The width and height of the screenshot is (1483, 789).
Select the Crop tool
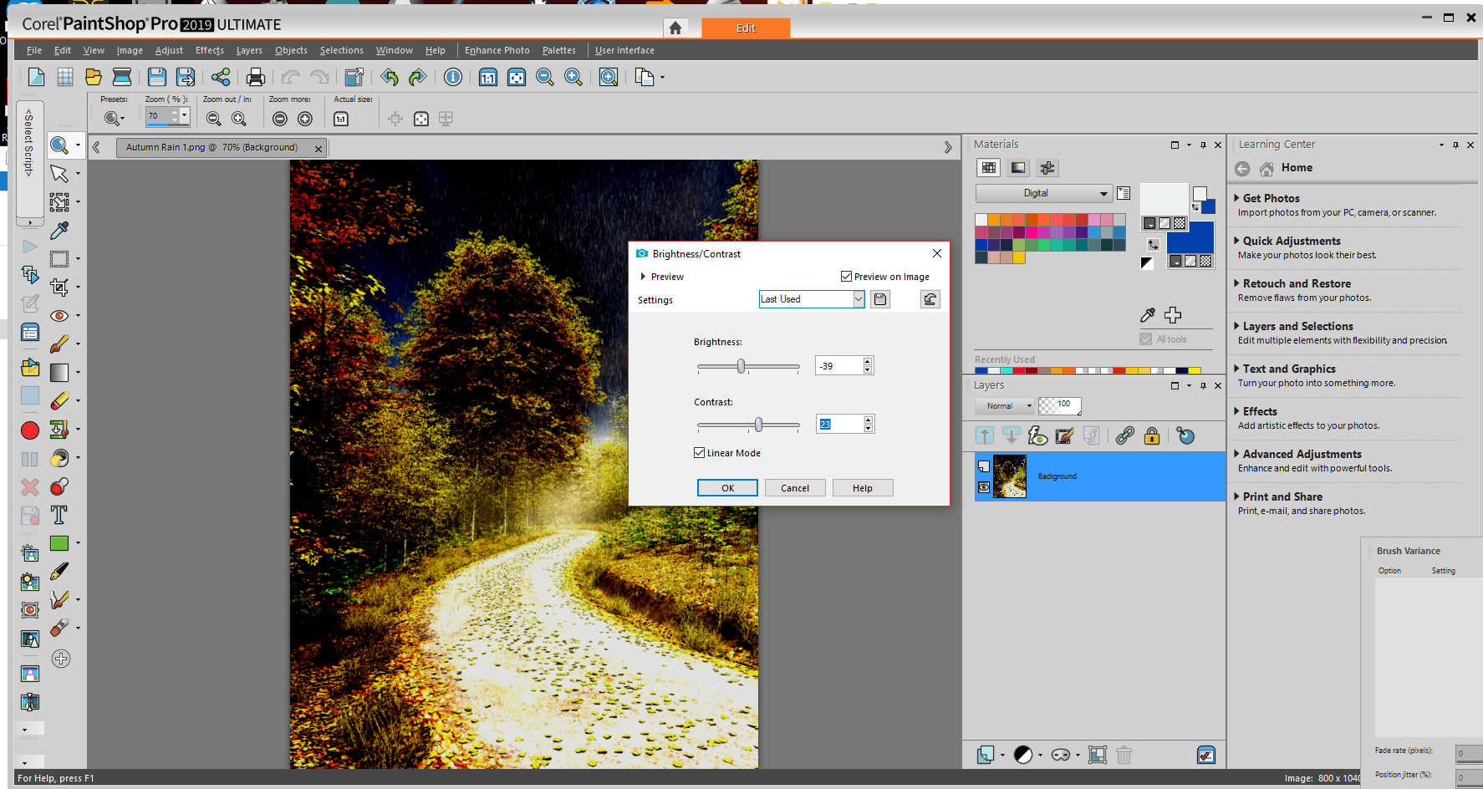59,288
